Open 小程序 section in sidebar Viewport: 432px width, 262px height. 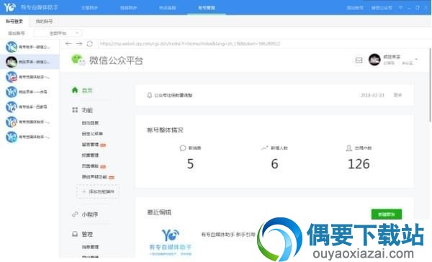tap(90, 214)
